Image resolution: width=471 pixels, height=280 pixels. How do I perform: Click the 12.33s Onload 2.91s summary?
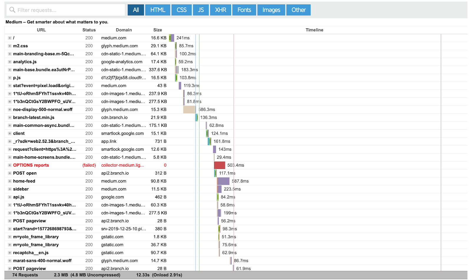click(159, 275)
